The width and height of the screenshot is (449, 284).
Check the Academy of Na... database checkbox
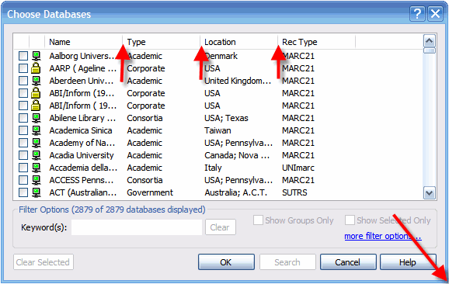23,143
